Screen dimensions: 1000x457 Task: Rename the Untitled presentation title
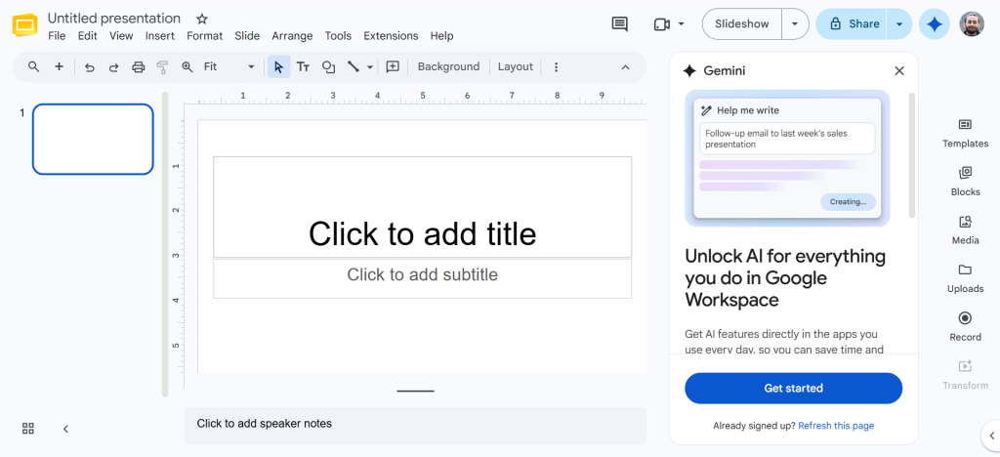coord(114,19)
